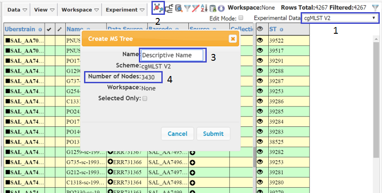Click Submit in Create MS Tree dialog
This screenshot has width=382, height=193.
pyautogui.click(x=213, y=134)
